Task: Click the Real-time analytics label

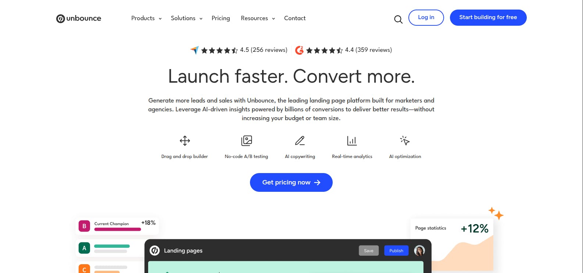Action: pyautogui.click(x=352, y=157)
